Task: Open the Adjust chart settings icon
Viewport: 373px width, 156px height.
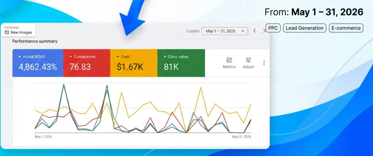Action: (248, 60)
